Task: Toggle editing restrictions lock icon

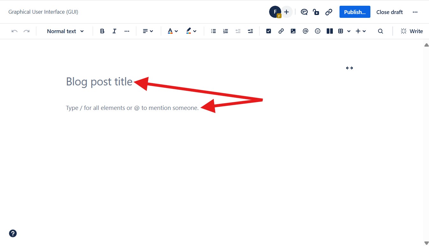Action: click(x=316, y=12)
